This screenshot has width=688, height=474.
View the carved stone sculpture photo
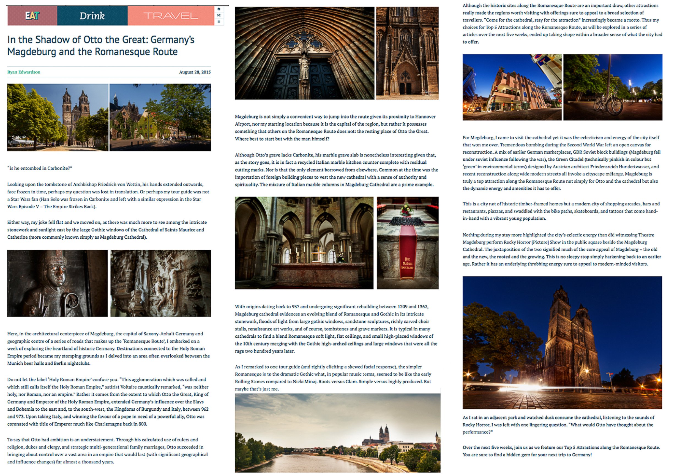tap(161, 283)
